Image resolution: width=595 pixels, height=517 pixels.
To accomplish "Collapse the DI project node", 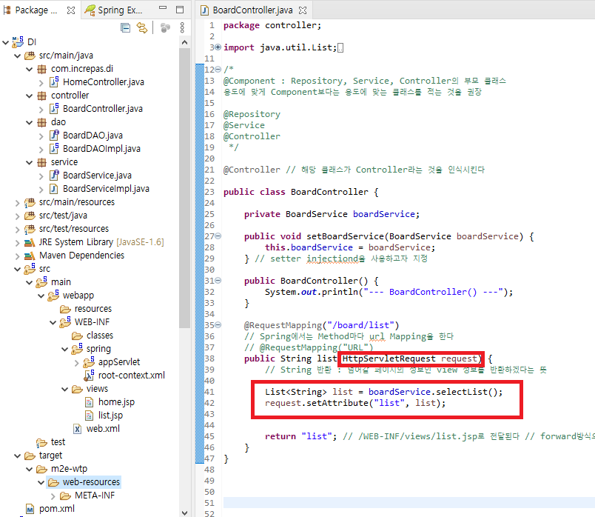I will 6,42.
